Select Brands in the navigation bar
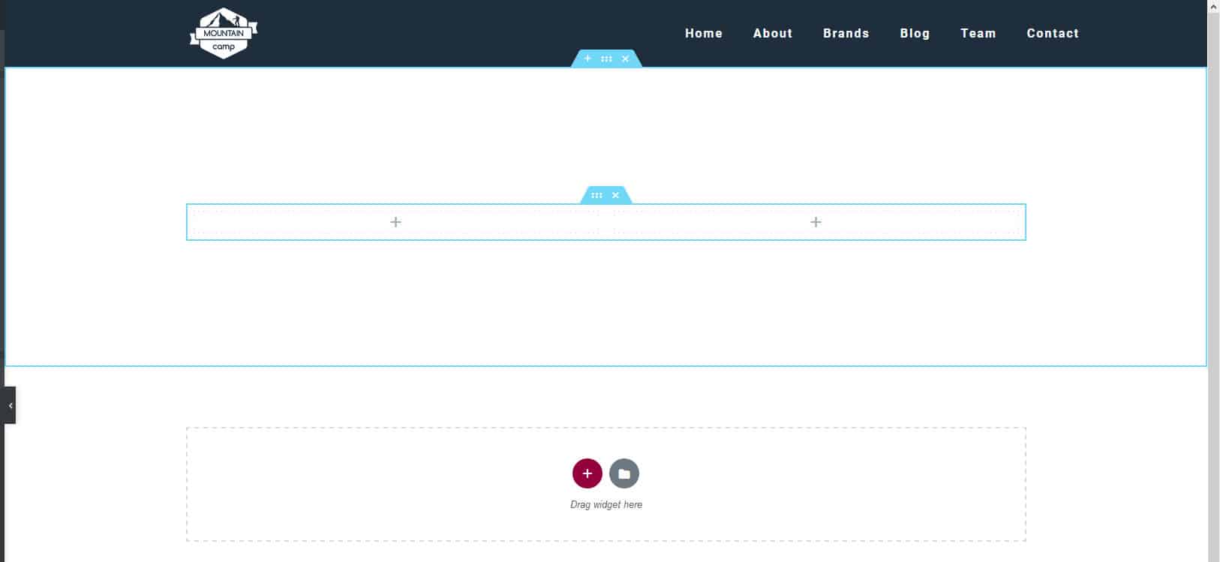The height and width of the screenshot is (562, 1220). 846,33
